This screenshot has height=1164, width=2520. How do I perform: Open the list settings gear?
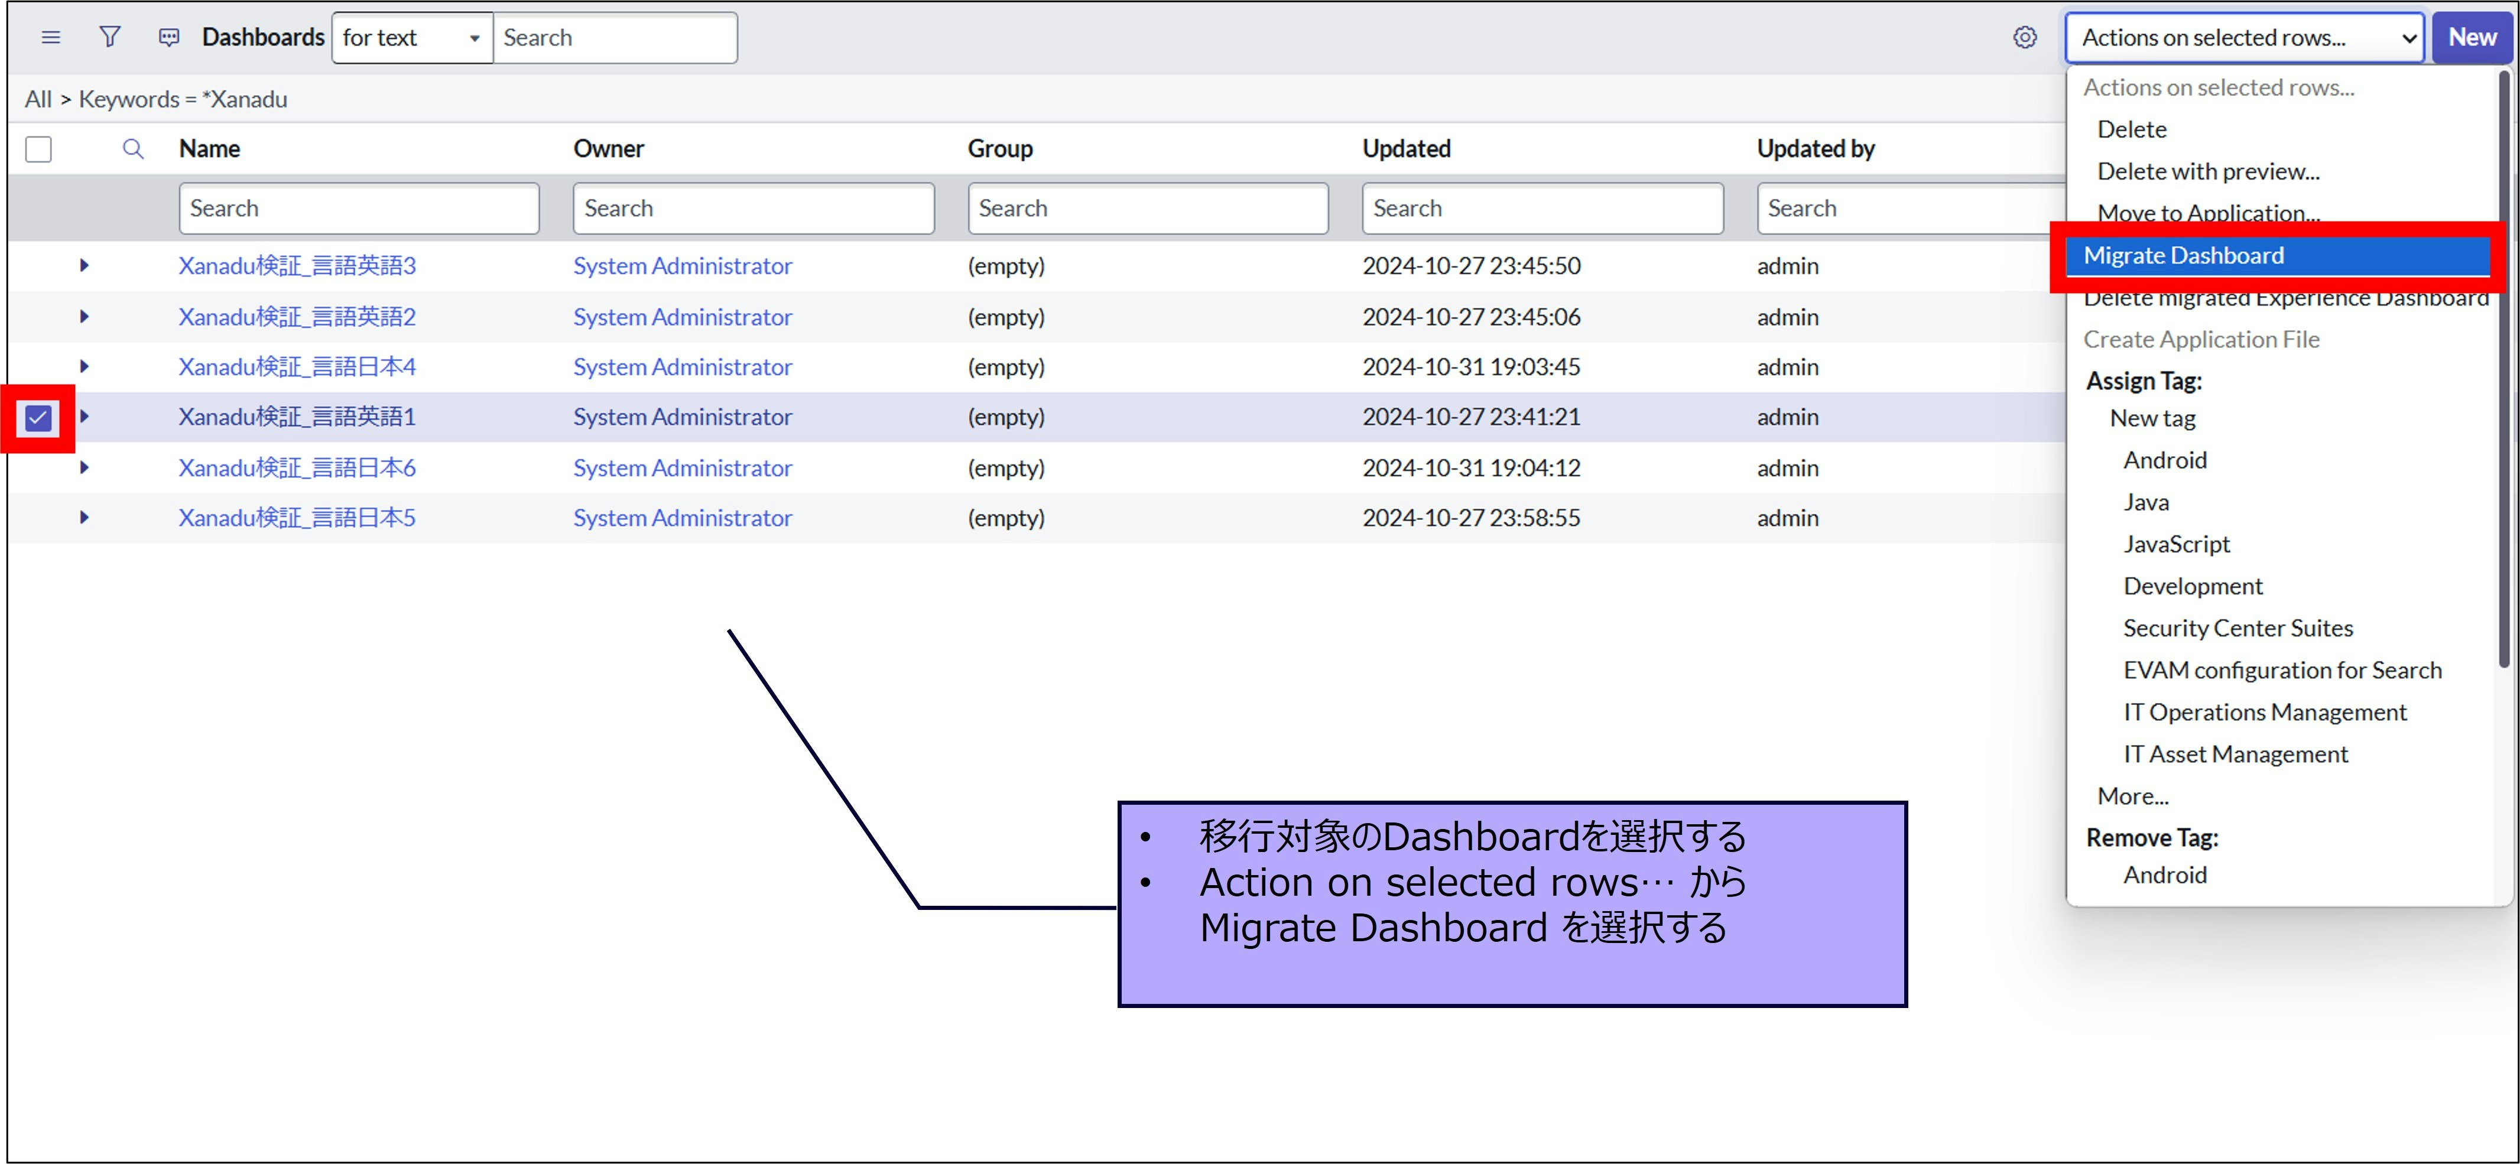click(x=2023, y=37)
